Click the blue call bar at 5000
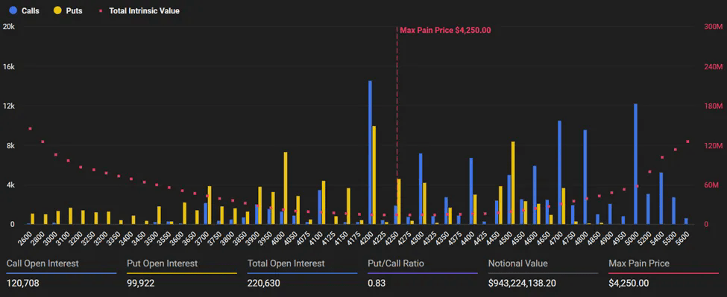 (x=636, y=165)
